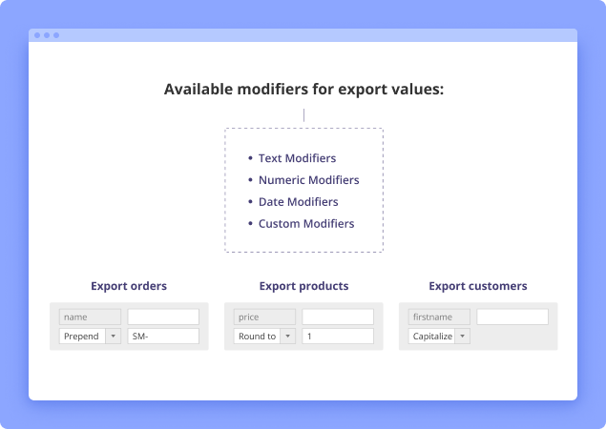Choose Numeric Modifiers list item
The image size is (606, 429).
pos(308,180)
